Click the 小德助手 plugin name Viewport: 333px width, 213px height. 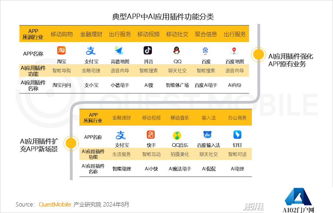click(x=120, y=85)
